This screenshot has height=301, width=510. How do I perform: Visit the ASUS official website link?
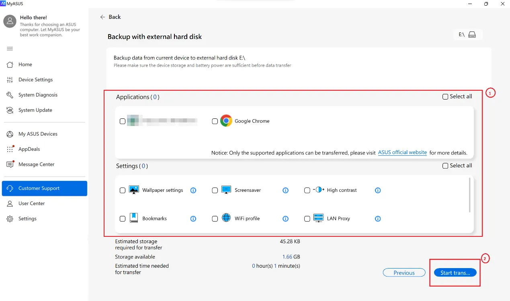[402, 153]
